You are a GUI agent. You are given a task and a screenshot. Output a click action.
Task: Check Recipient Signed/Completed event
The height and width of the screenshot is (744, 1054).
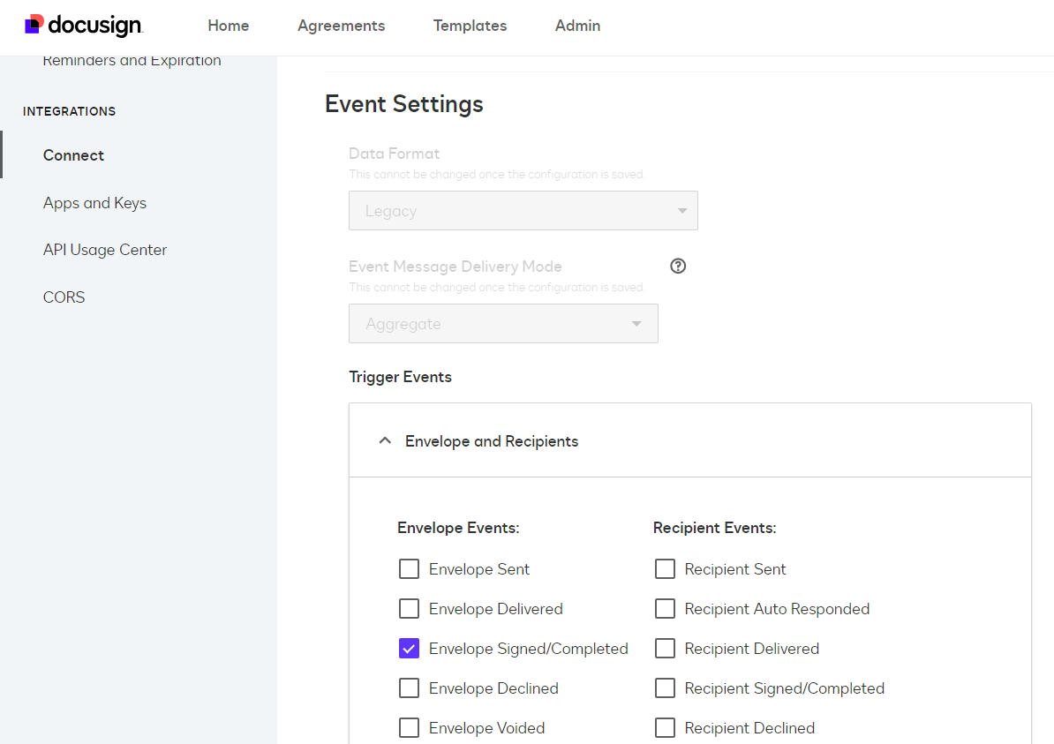coord(665,688)
